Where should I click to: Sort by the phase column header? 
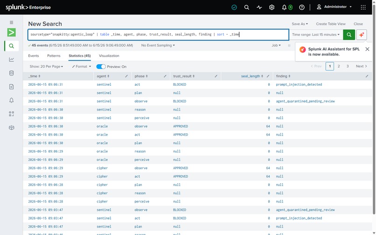[x=141, y=76]
